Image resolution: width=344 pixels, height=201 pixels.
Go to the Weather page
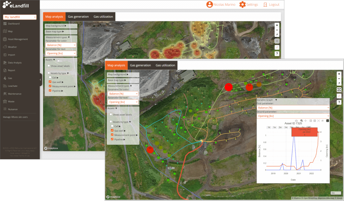click(12, 47)
